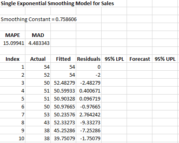Select the MAD header cell
This screenshot has width=179, height=143.
(38, 35)
